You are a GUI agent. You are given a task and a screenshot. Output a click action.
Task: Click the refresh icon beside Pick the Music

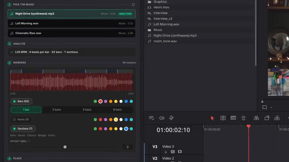[x=133, y=4]
